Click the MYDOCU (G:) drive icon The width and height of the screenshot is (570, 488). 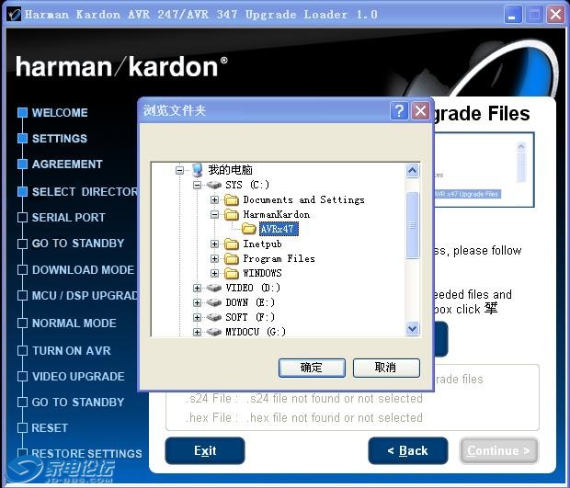214,332
